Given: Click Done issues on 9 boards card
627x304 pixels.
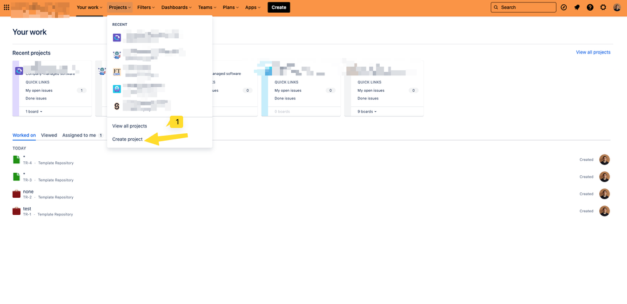Looking at the screenshot, I should click(x=368, y=99).
